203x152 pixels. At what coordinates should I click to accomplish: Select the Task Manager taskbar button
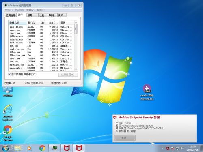click(54, 148)
